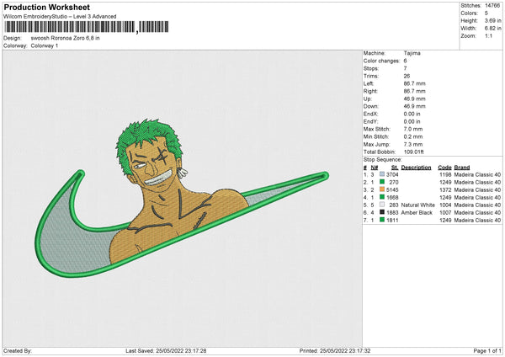
Task: Click the "Colorway 1" value
Action: (45, 45)
